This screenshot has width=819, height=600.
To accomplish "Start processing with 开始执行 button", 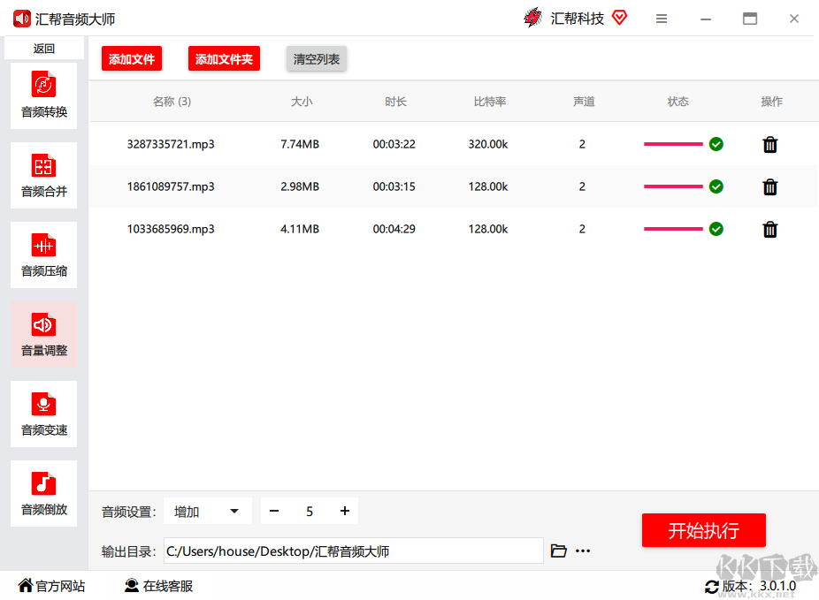I will [703, 530].
